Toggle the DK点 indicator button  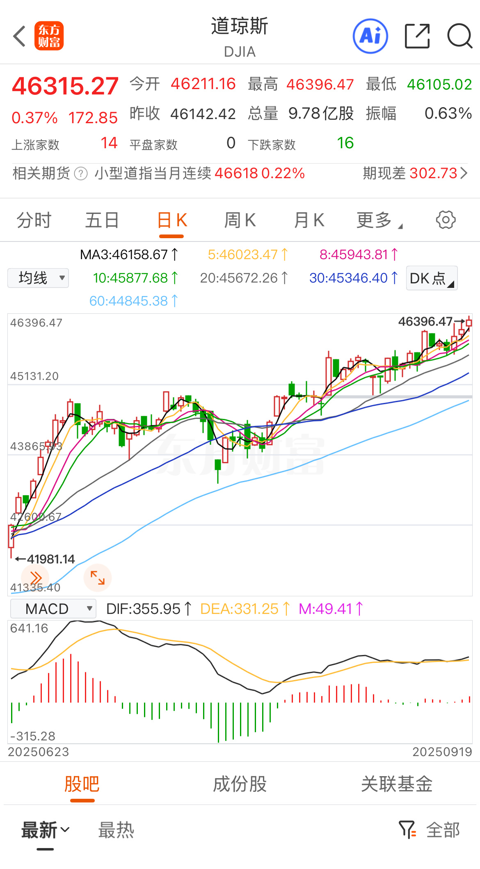pyautogui.click(x=432, y=278)
